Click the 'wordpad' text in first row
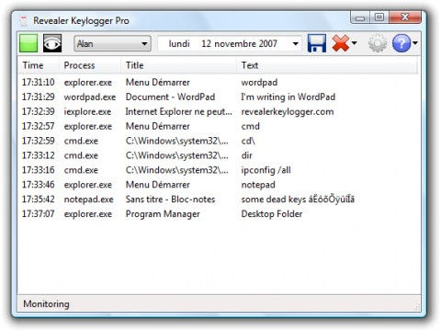441x331 pixels. [259, 82]
